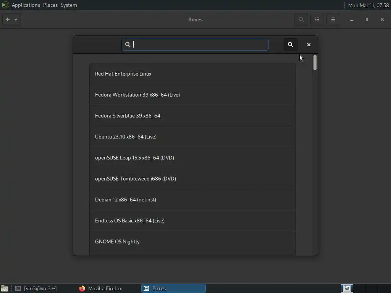Select openSUSE Leap 15.5 x86_64 (DVD)

point(192,158)
